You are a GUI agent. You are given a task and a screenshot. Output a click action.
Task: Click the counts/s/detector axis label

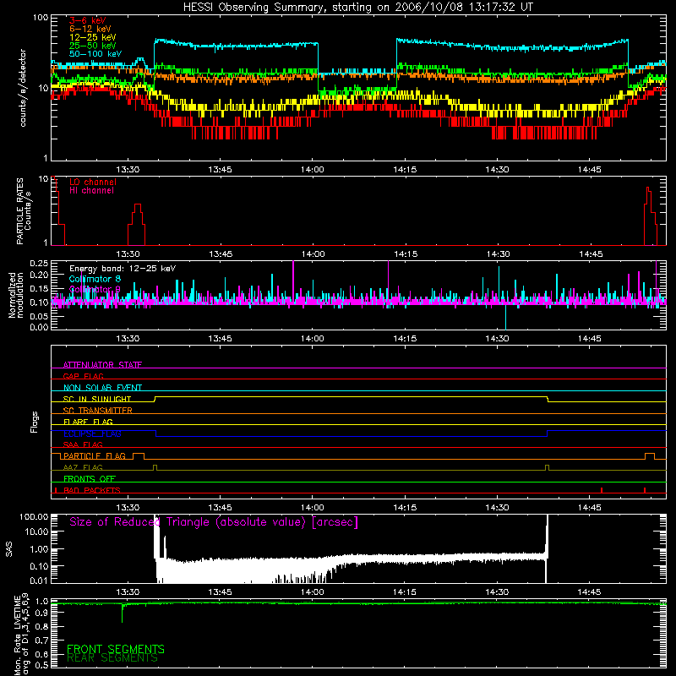pyautogui.click(x=23, y=88)
